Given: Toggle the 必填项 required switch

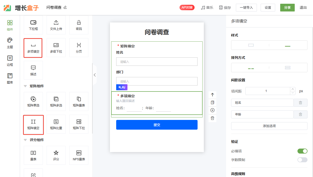Looking at the screenshot, I should [302, 151].
